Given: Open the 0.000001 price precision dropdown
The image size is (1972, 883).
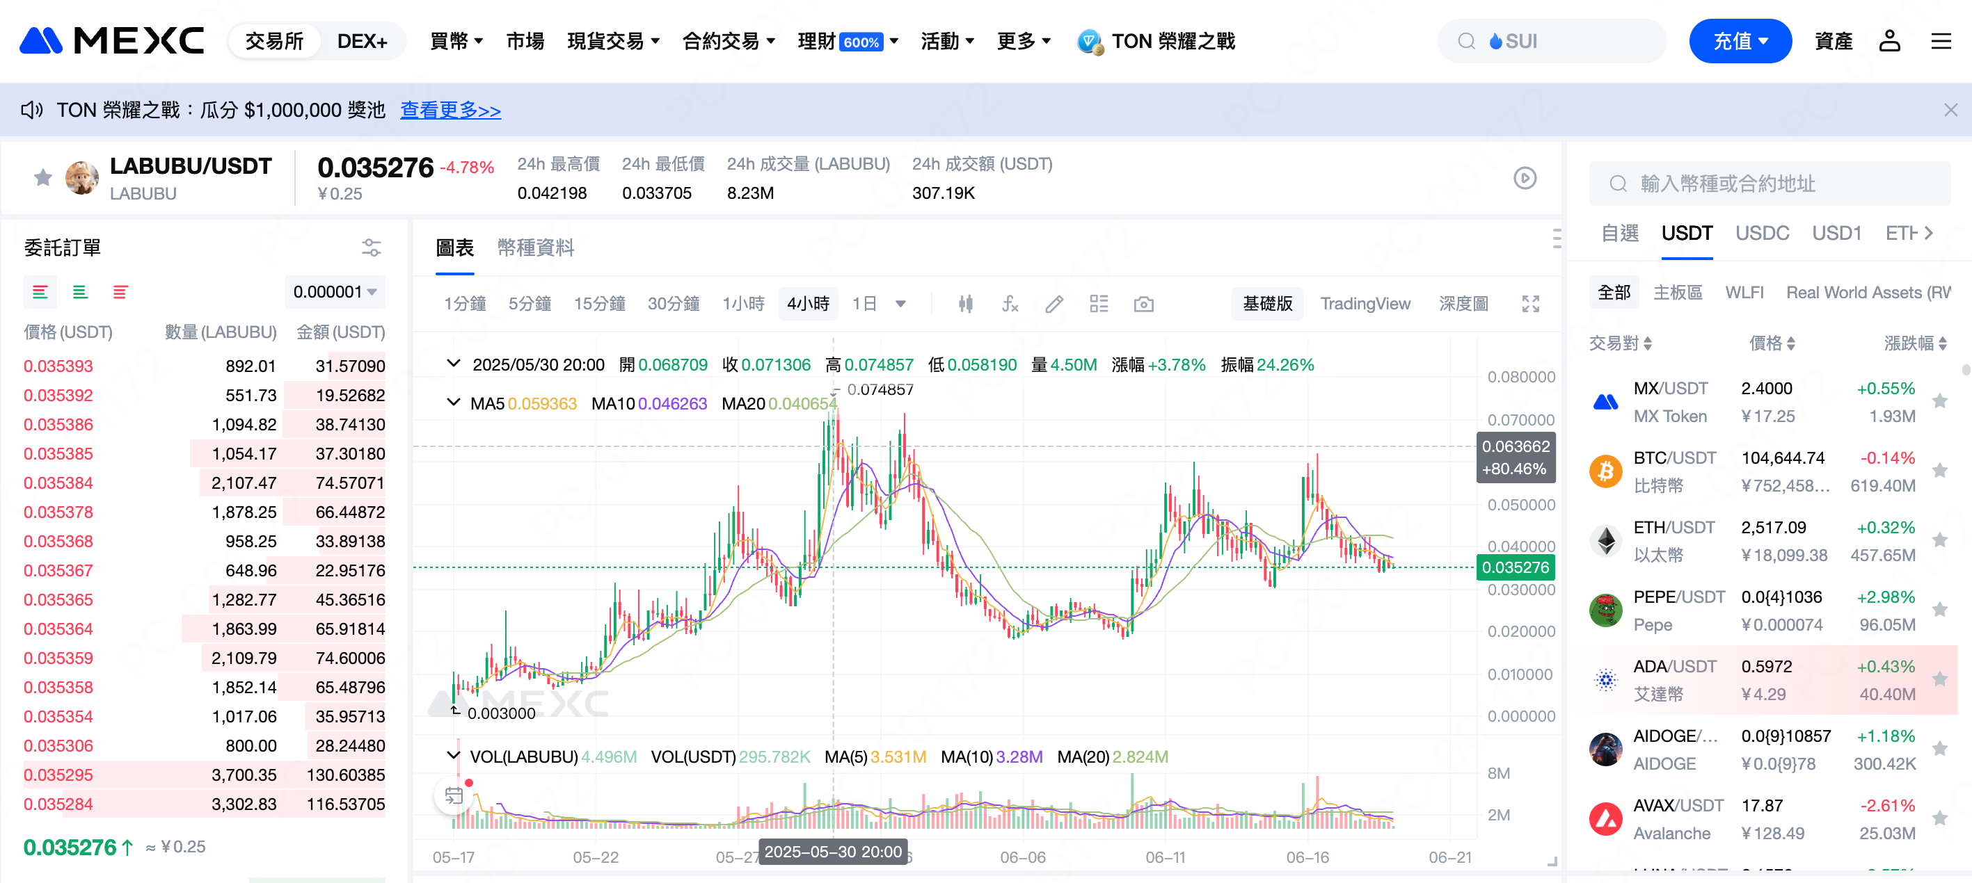Looking at the screenshot, I should 335,291.
